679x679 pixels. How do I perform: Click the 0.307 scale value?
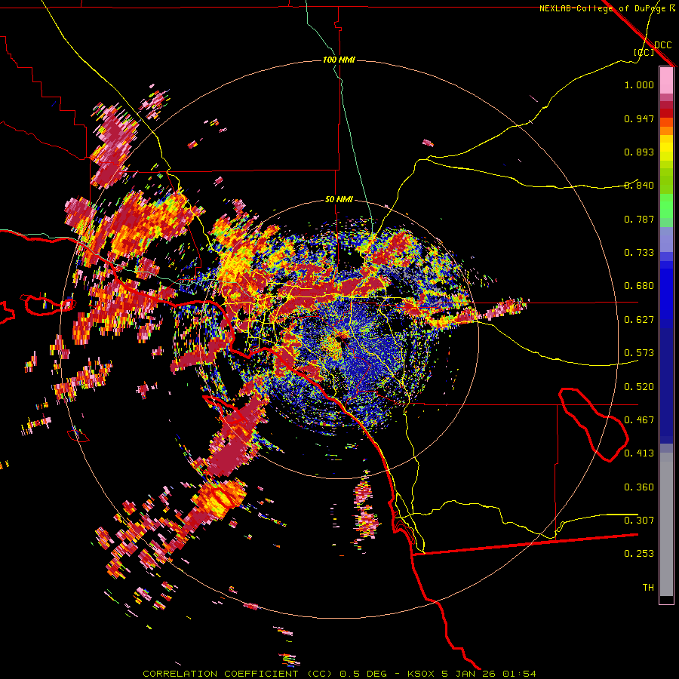click(x=639, y=521)
